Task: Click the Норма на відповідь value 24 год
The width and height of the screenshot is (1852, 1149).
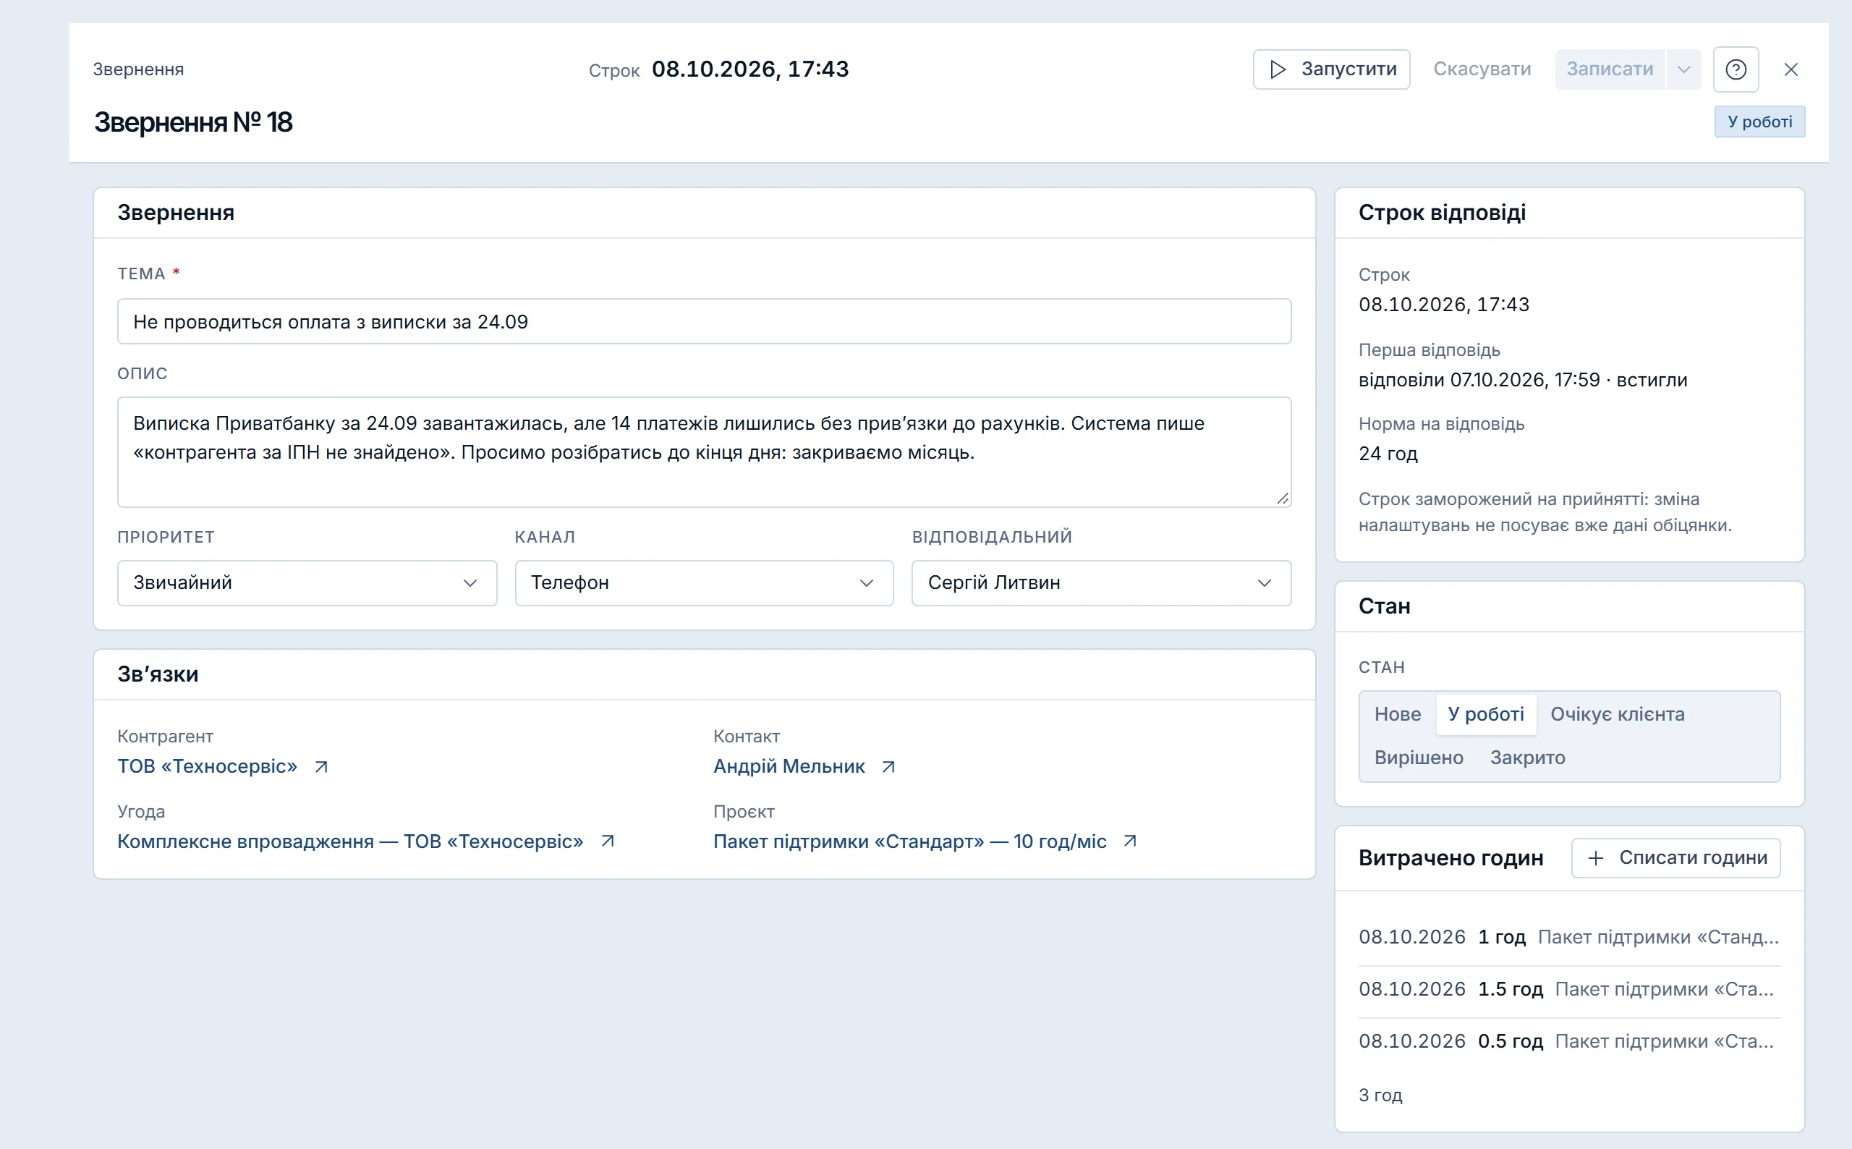Action: [1388, 454]
